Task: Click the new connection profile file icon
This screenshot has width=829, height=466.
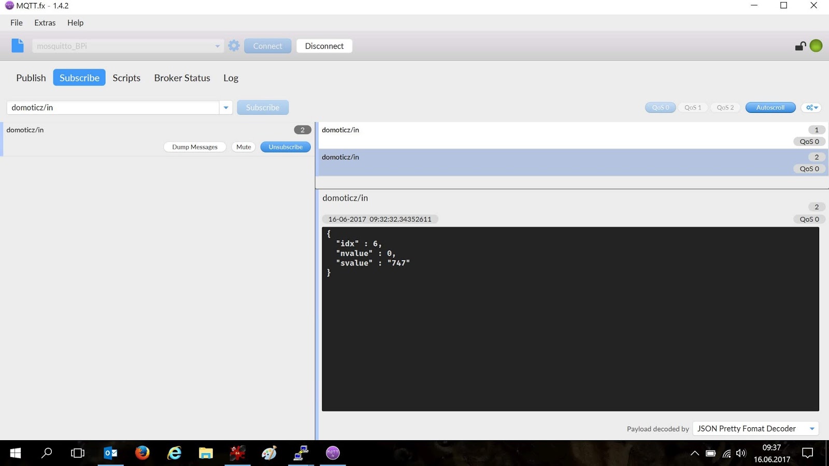Action: click(x=18, y=46)
